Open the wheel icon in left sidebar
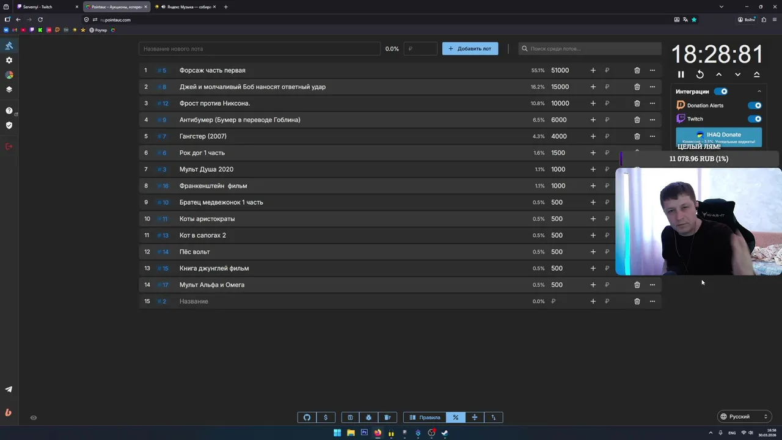This screenshot has height=440, width=782. coord(9,75)
